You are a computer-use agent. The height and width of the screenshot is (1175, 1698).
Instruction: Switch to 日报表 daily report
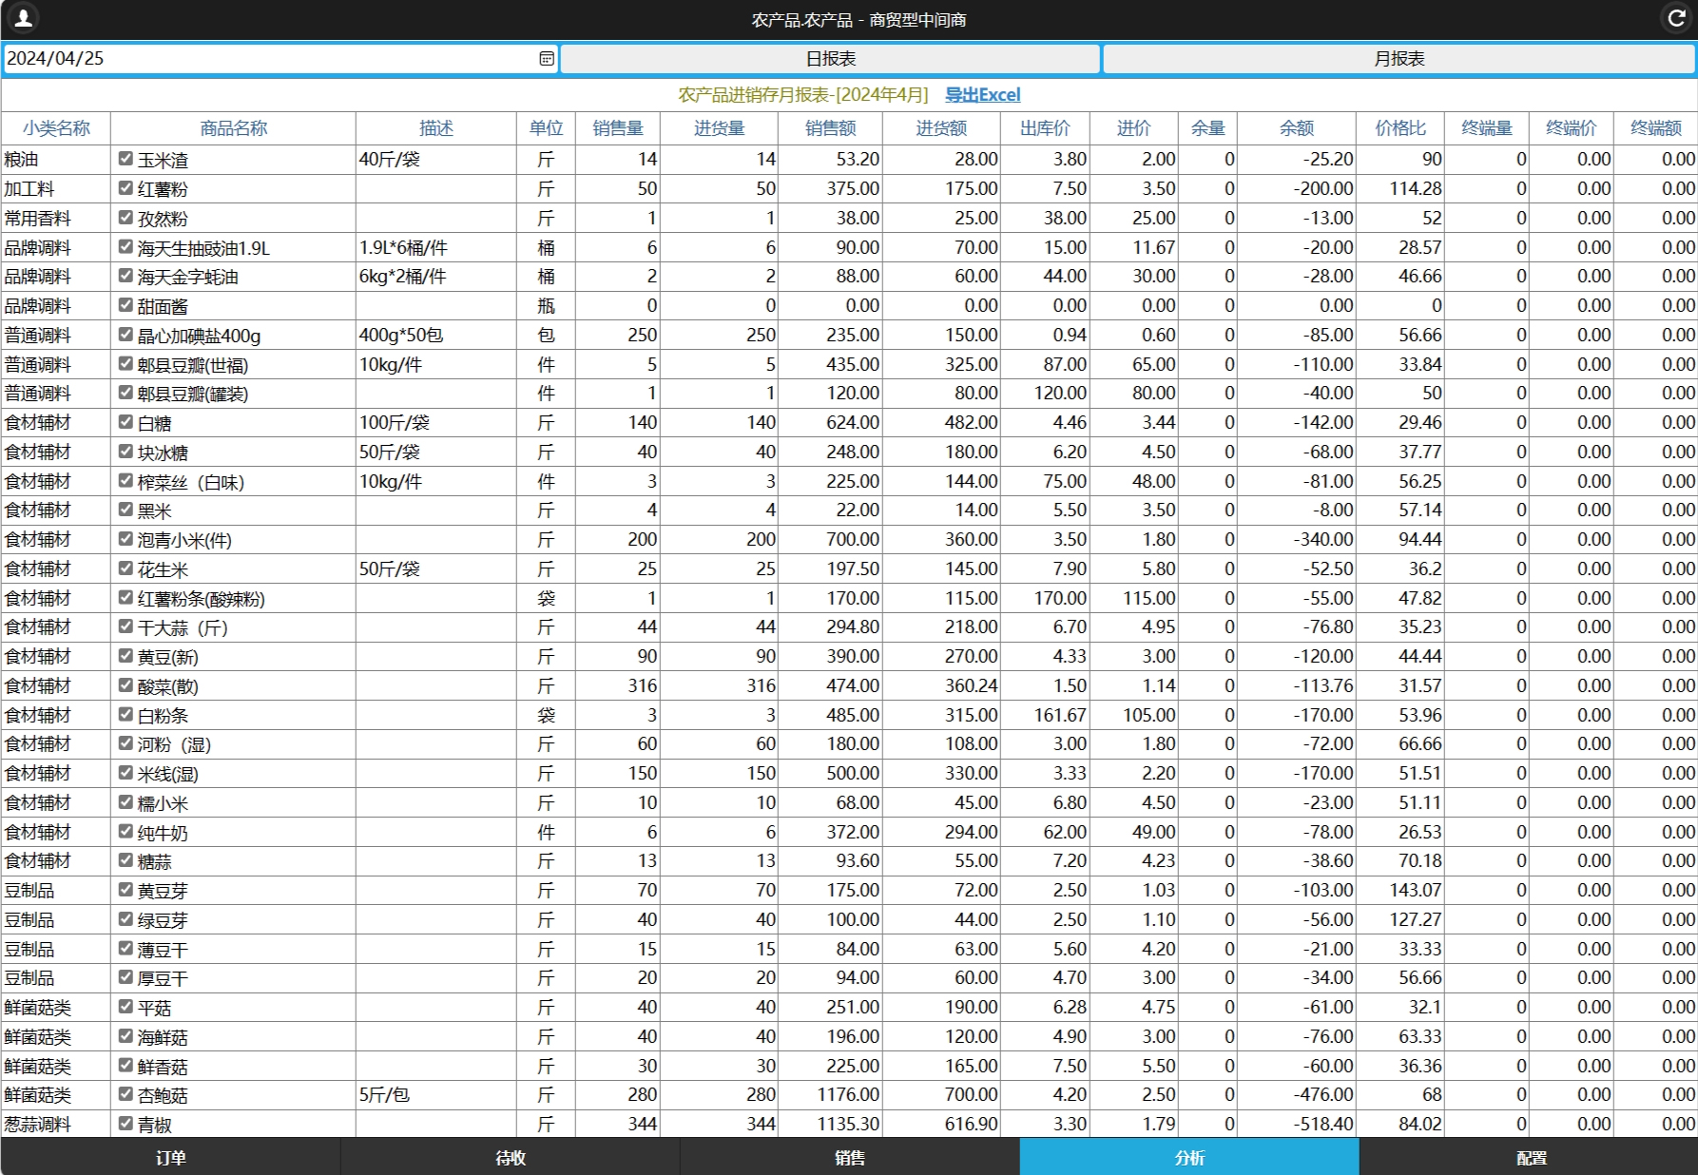pyautogui.click(x=830, y=59)
